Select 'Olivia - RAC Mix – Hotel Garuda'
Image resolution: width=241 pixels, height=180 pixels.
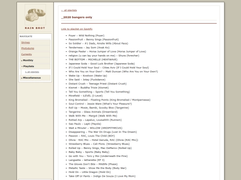103,140
